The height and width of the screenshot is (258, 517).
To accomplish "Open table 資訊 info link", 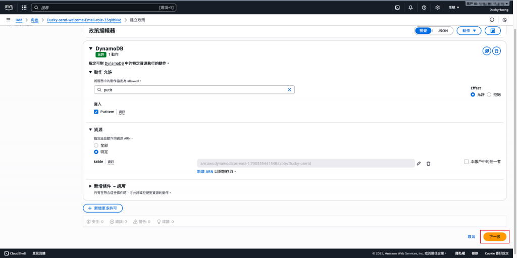I will [x=111, y=162].
